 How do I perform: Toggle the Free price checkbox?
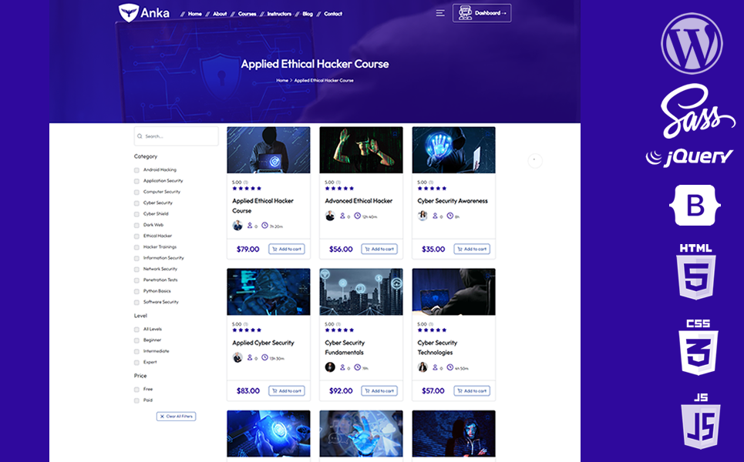point(137,390)
